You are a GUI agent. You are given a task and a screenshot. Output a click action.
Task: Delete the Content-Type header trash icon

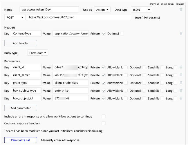(x=181, y=33)
